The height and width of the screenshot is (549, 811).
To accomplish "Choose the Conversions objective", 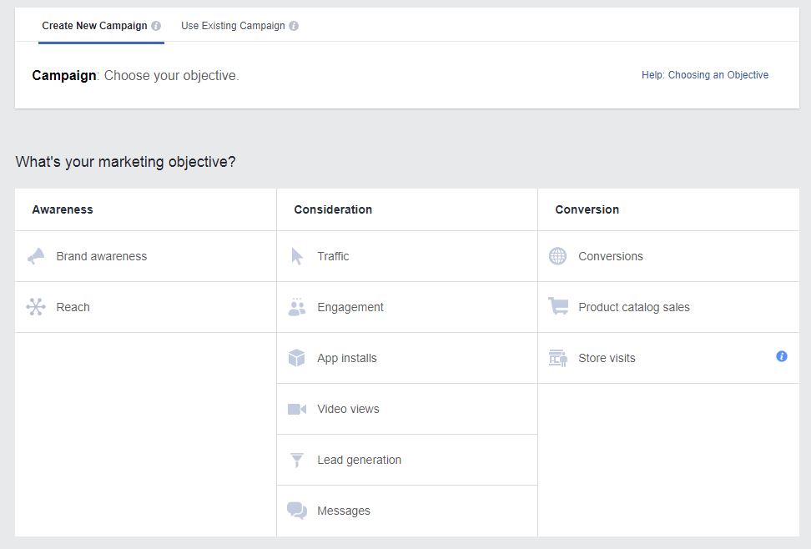I will pos(610,256).
